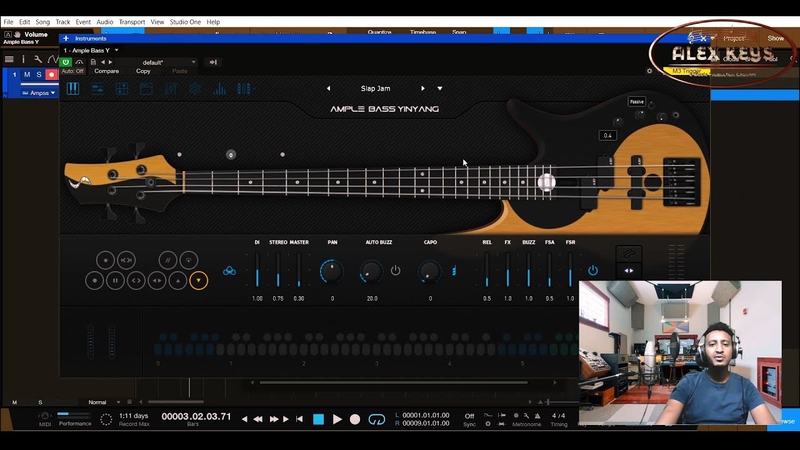
Task: Expand the faders icon dropdown chevron
Action: [x=254, y=89]
